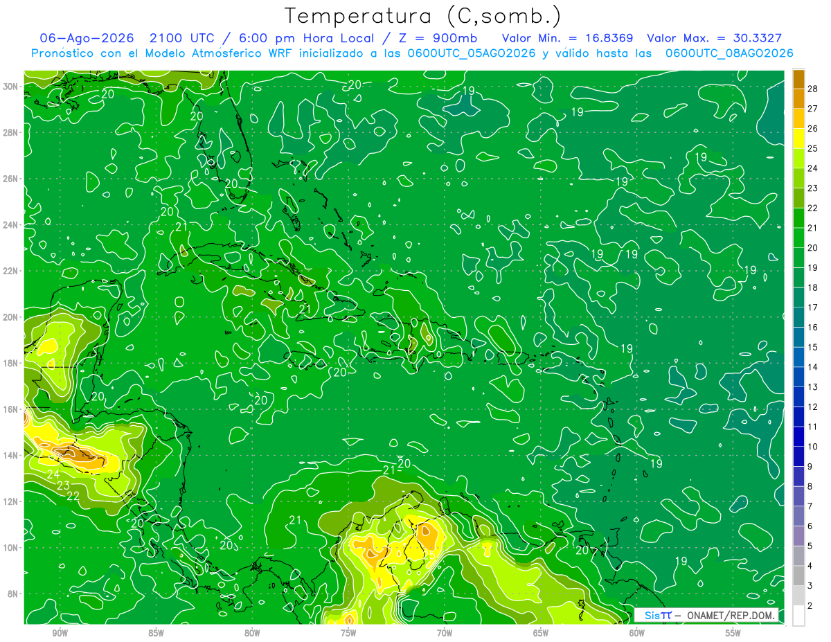Click the "Valor Max. = 30.3327" text
The height and width of the screenshot is (642, 831).
pyautogui.click(x=715, y=38)
